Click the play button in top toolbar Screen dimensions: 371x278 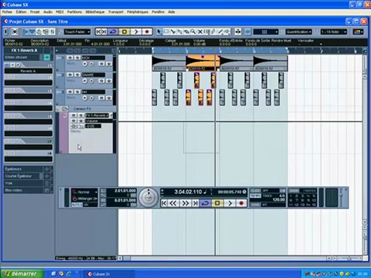(136, 32)
